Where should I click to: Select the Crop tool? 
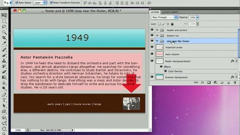[x=4, y=37]
